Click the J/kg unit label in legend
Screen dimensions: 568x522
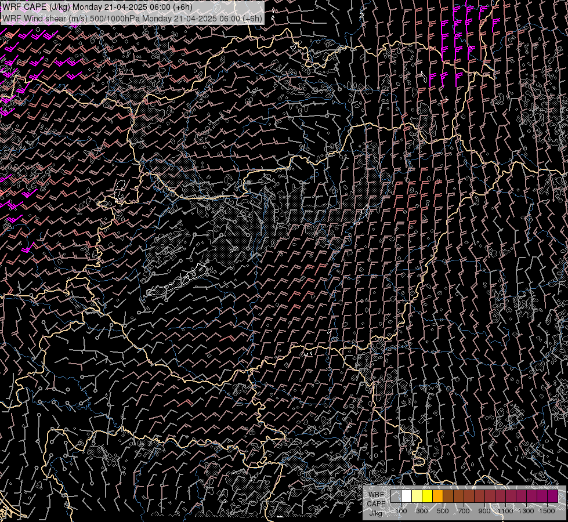click(x=375, y=513)
